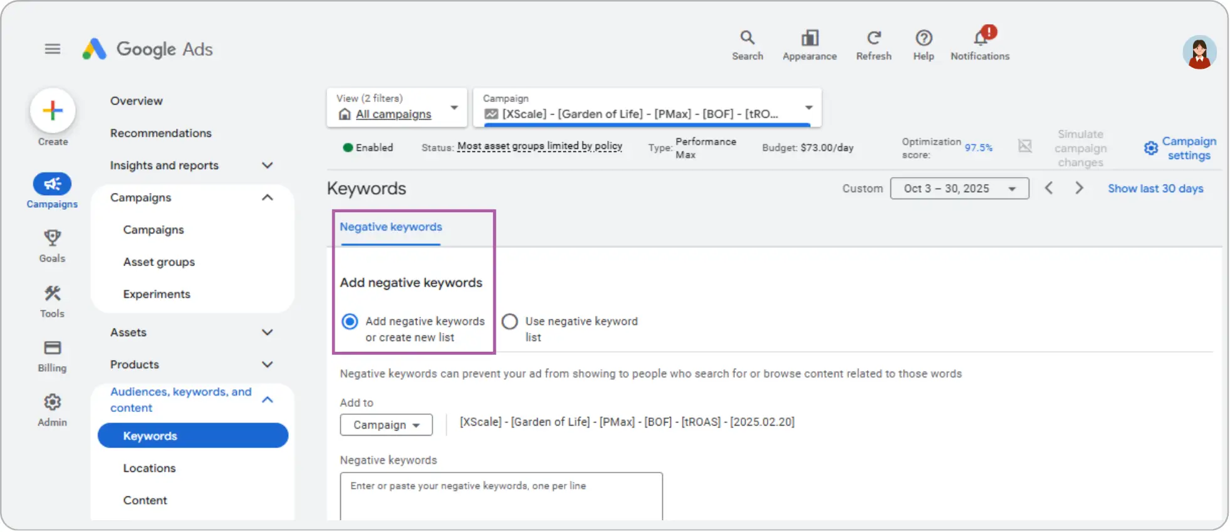Open the Billing card icon
The height and width of the screenshot is (532, 1230).
[52, 348]
